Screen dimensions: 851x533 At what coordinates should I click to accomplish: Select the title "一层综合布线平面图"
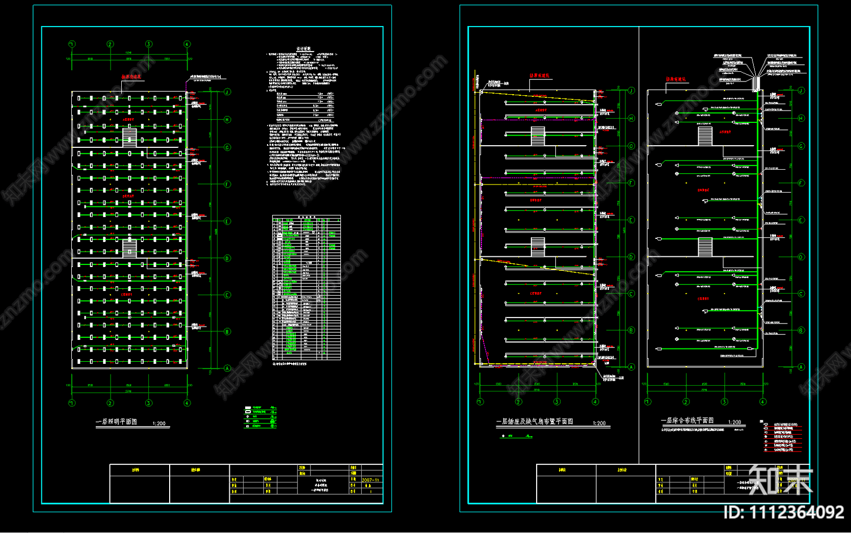(x=688, y=420)
